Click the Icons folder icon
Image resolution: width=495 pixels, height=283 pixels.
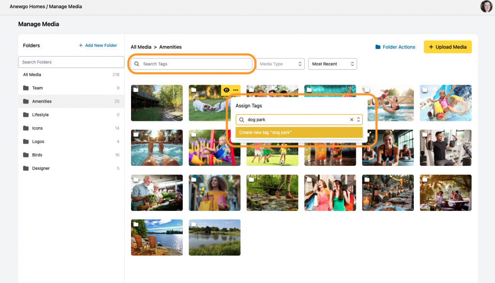point(26,128)
